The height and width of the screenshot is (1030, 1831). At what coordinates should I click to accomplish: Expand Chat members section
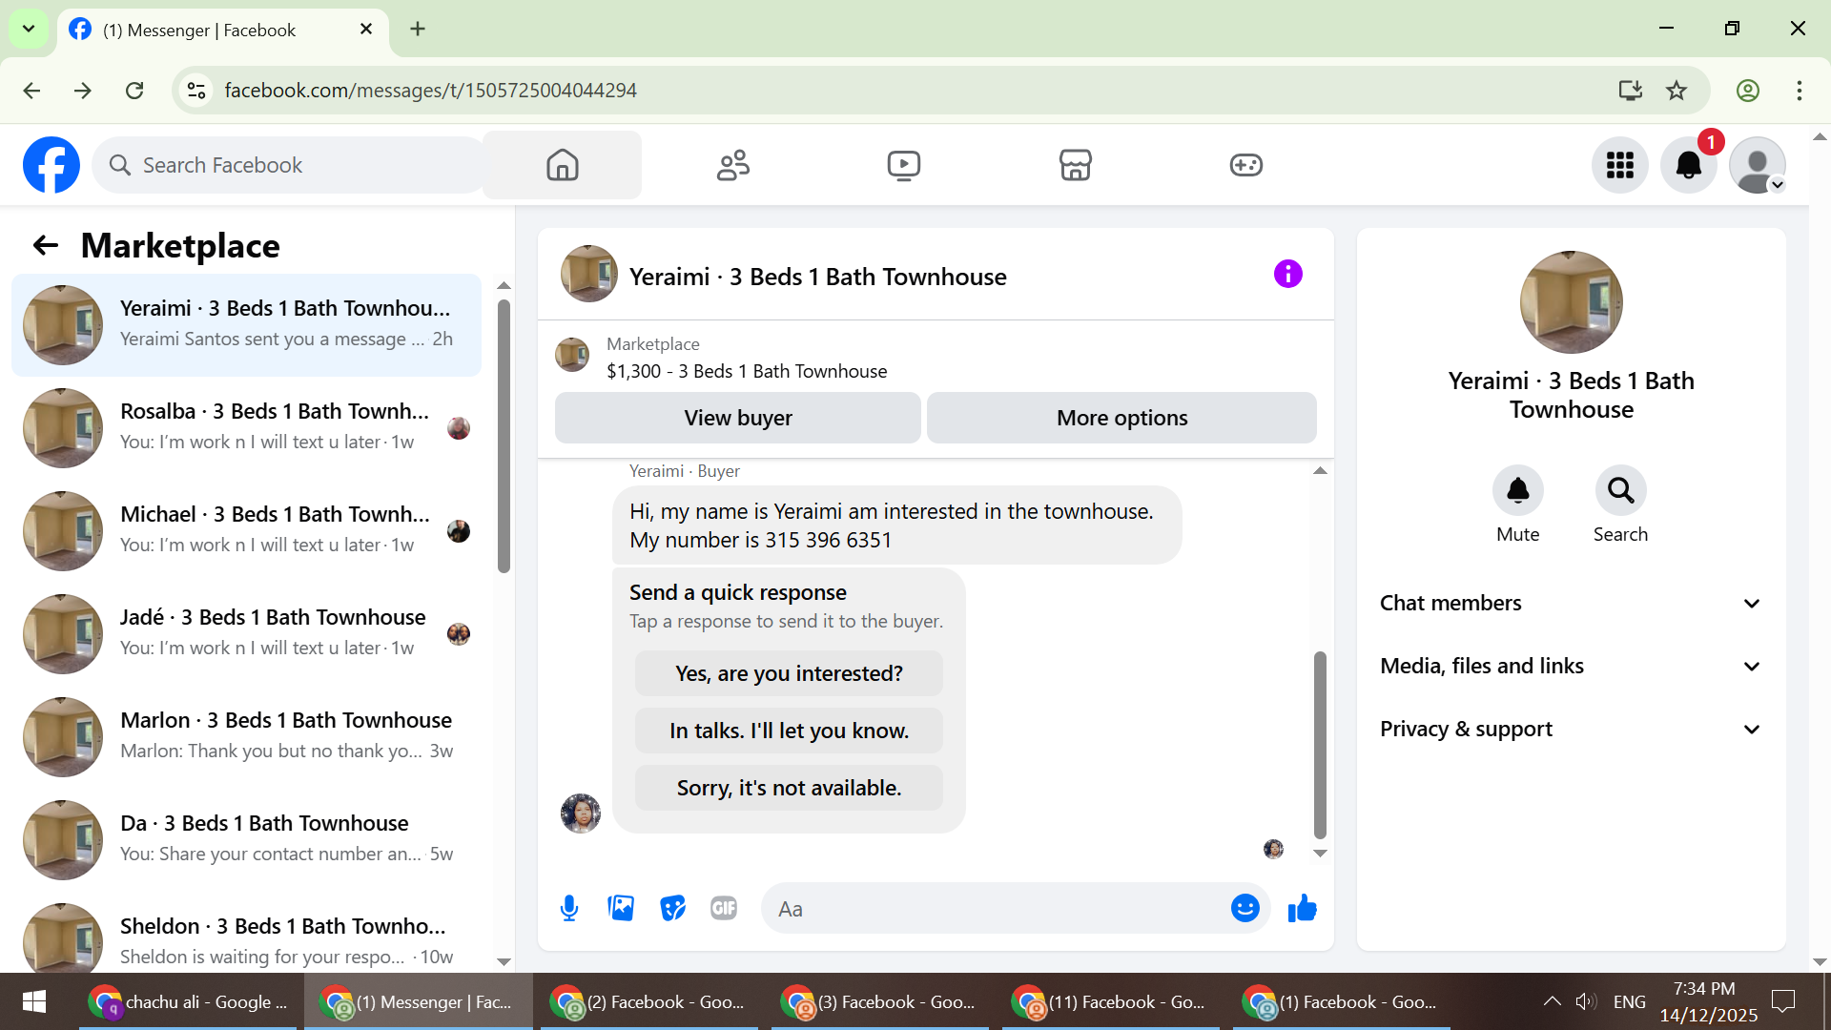coord(1571,603)
